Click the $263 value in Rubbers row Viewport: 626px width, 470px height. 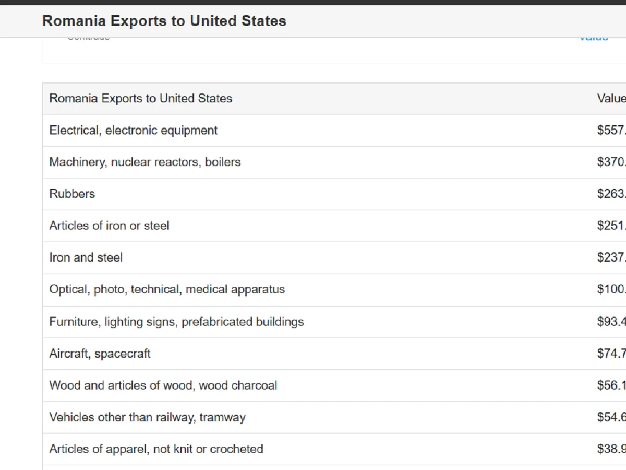[x=611, y=194]
